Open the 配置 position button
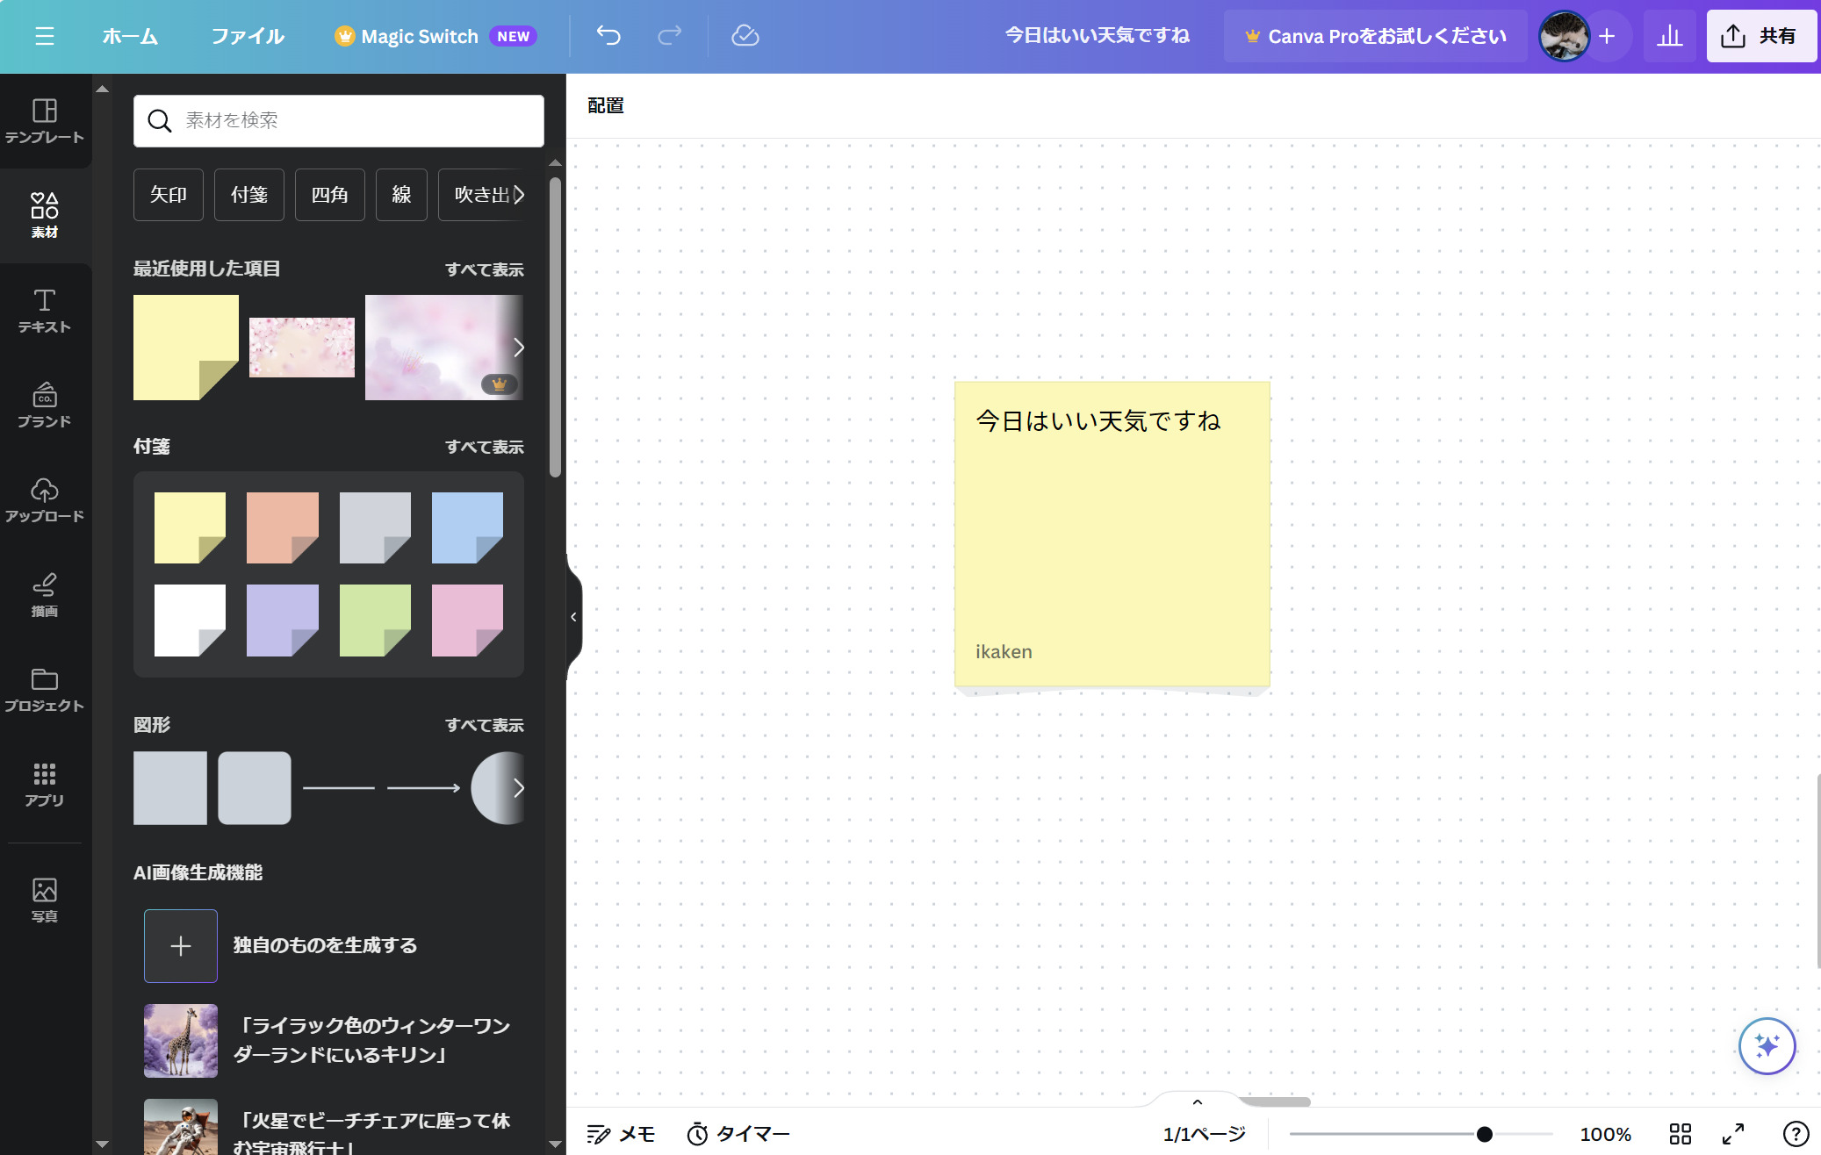 (x=606, y=105)
